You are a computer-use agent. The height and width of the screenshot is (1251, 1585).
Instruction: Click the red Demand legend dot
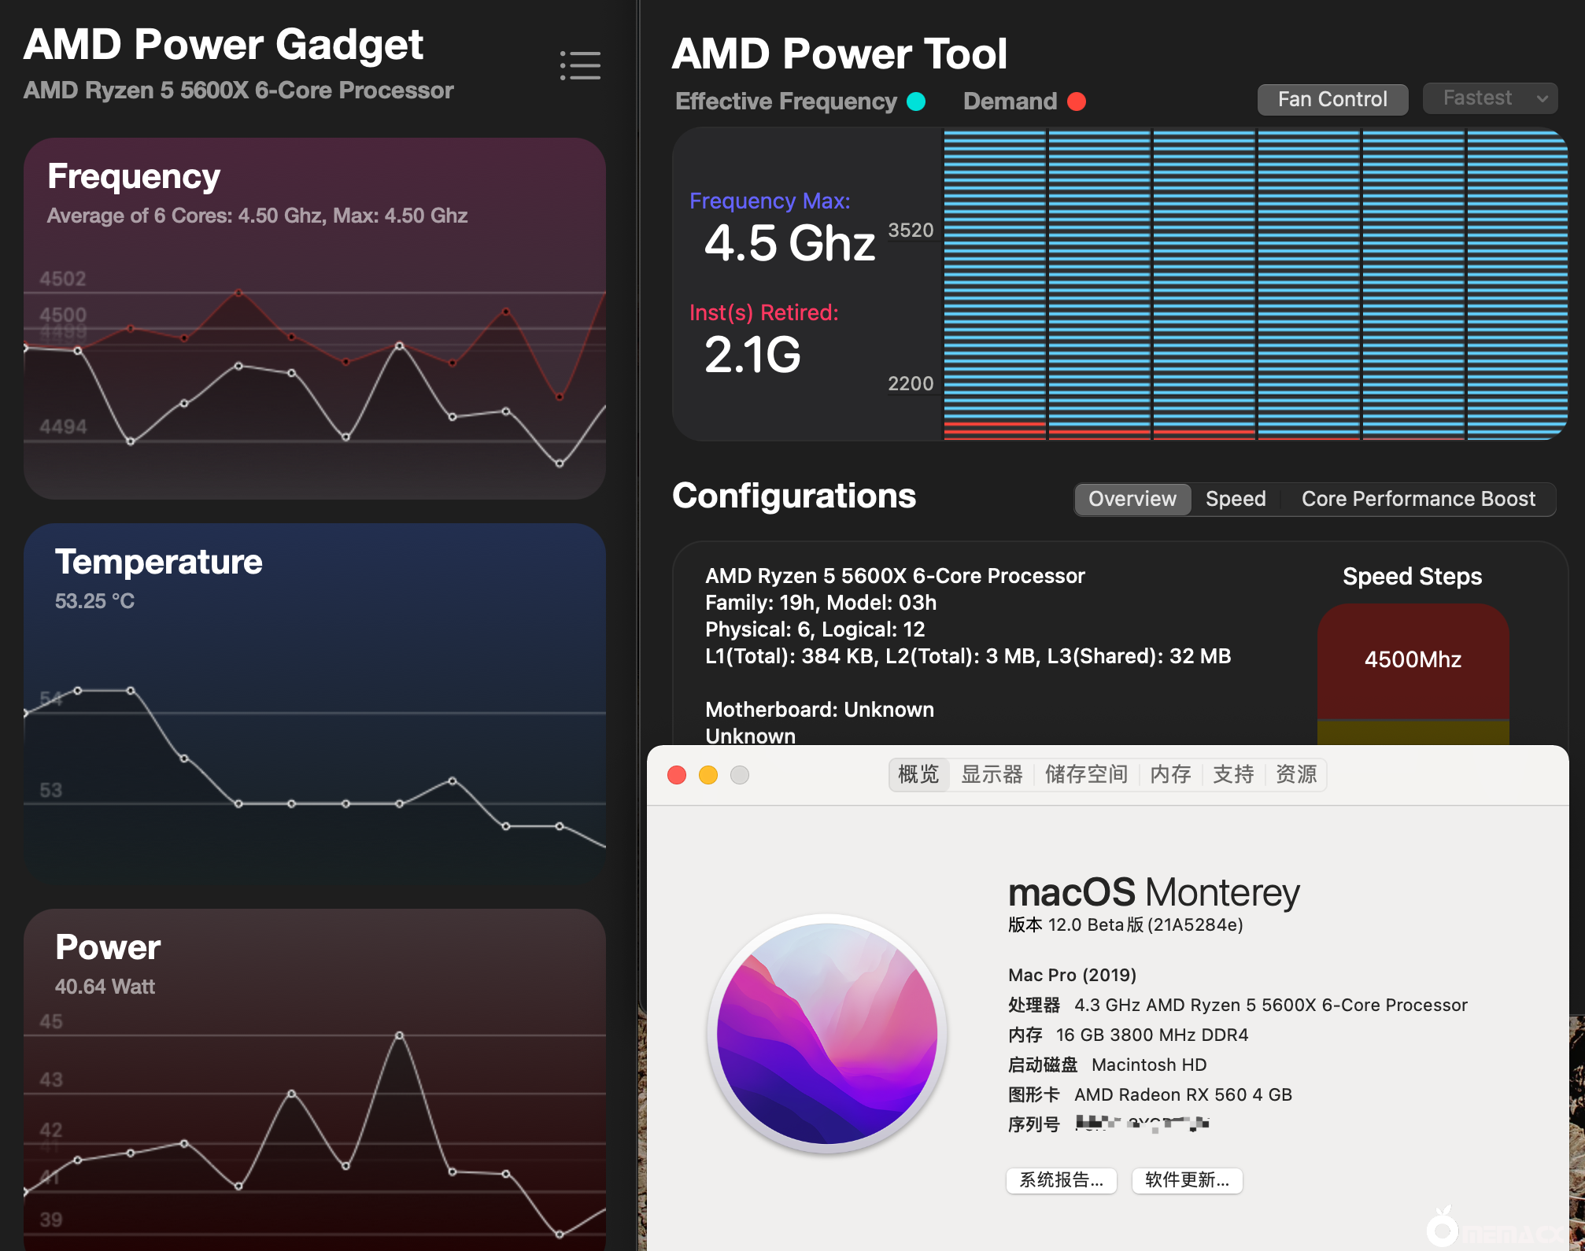[x=1077, y=101]
